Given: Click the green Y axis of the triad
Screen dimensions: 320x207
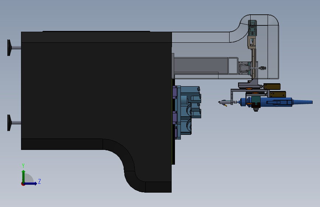Looking at the screenshot, I should [x=24, y=176].
